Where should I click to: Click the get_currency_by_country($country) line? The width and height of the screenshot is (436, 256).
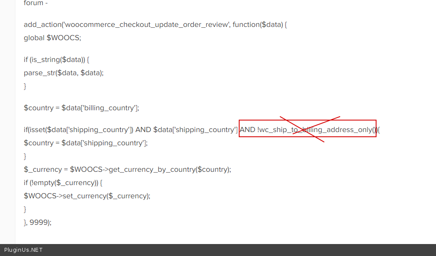coord(127,169)
